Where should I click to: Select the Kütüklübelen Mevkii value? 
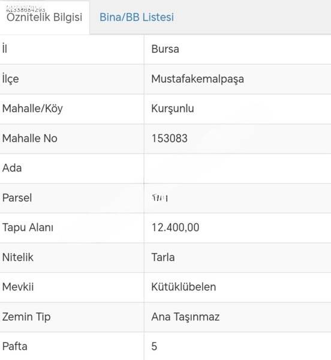pos(183,287)
